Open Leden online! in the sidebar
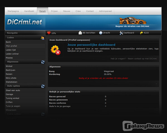Image resolution: width=167 pixels, height=133 pixels. point(12,54)
